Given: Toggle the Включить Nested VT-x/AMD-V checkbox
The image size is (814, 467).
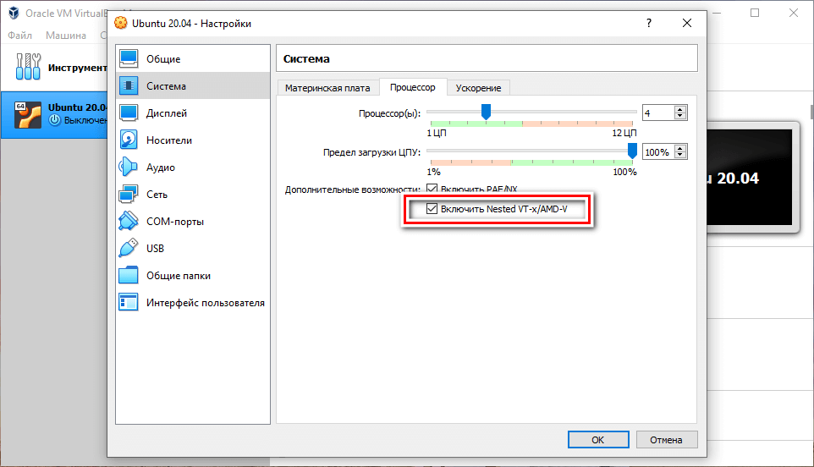Looking at the screenshot, I should (x=432, y=209).
